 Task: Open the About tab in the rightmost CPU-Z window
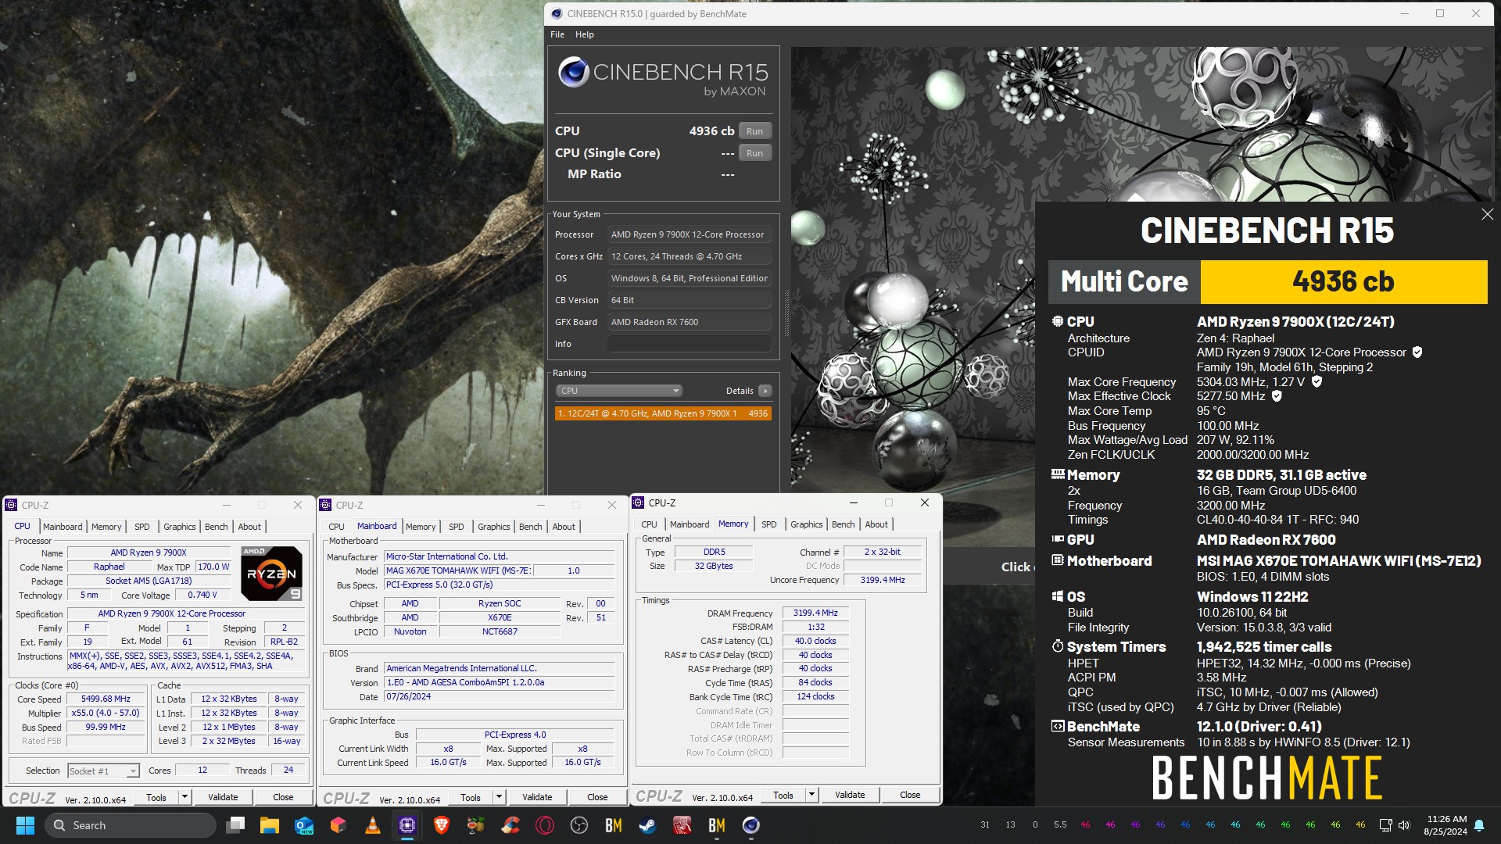[x=876, y=524]
